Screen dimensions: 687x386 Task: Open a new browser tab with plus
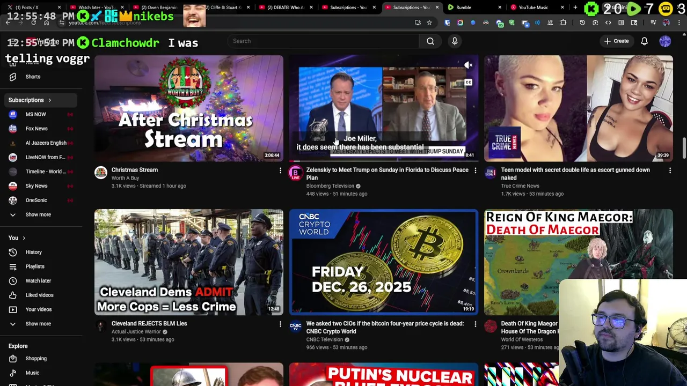point(575,8)
